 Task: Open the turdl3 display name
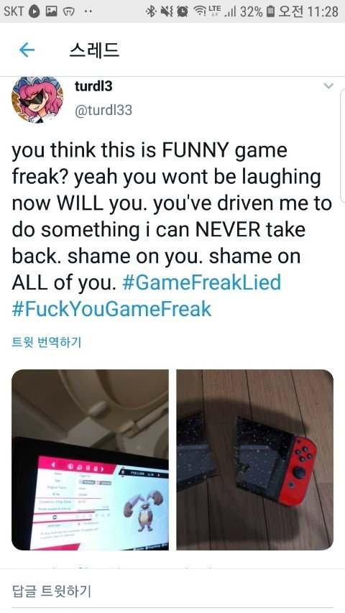[x=93, y=86]
